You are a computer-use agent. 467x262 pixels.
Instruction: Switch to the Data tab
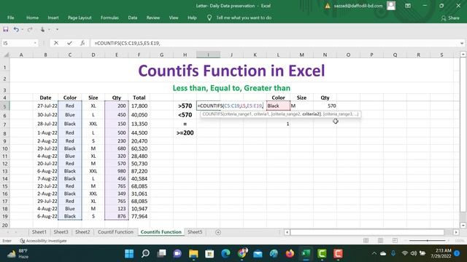133,17
